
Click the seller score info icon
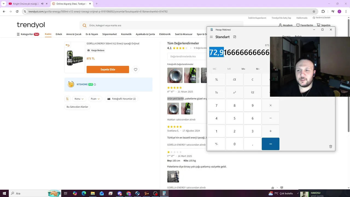click(x=95, y=85)
